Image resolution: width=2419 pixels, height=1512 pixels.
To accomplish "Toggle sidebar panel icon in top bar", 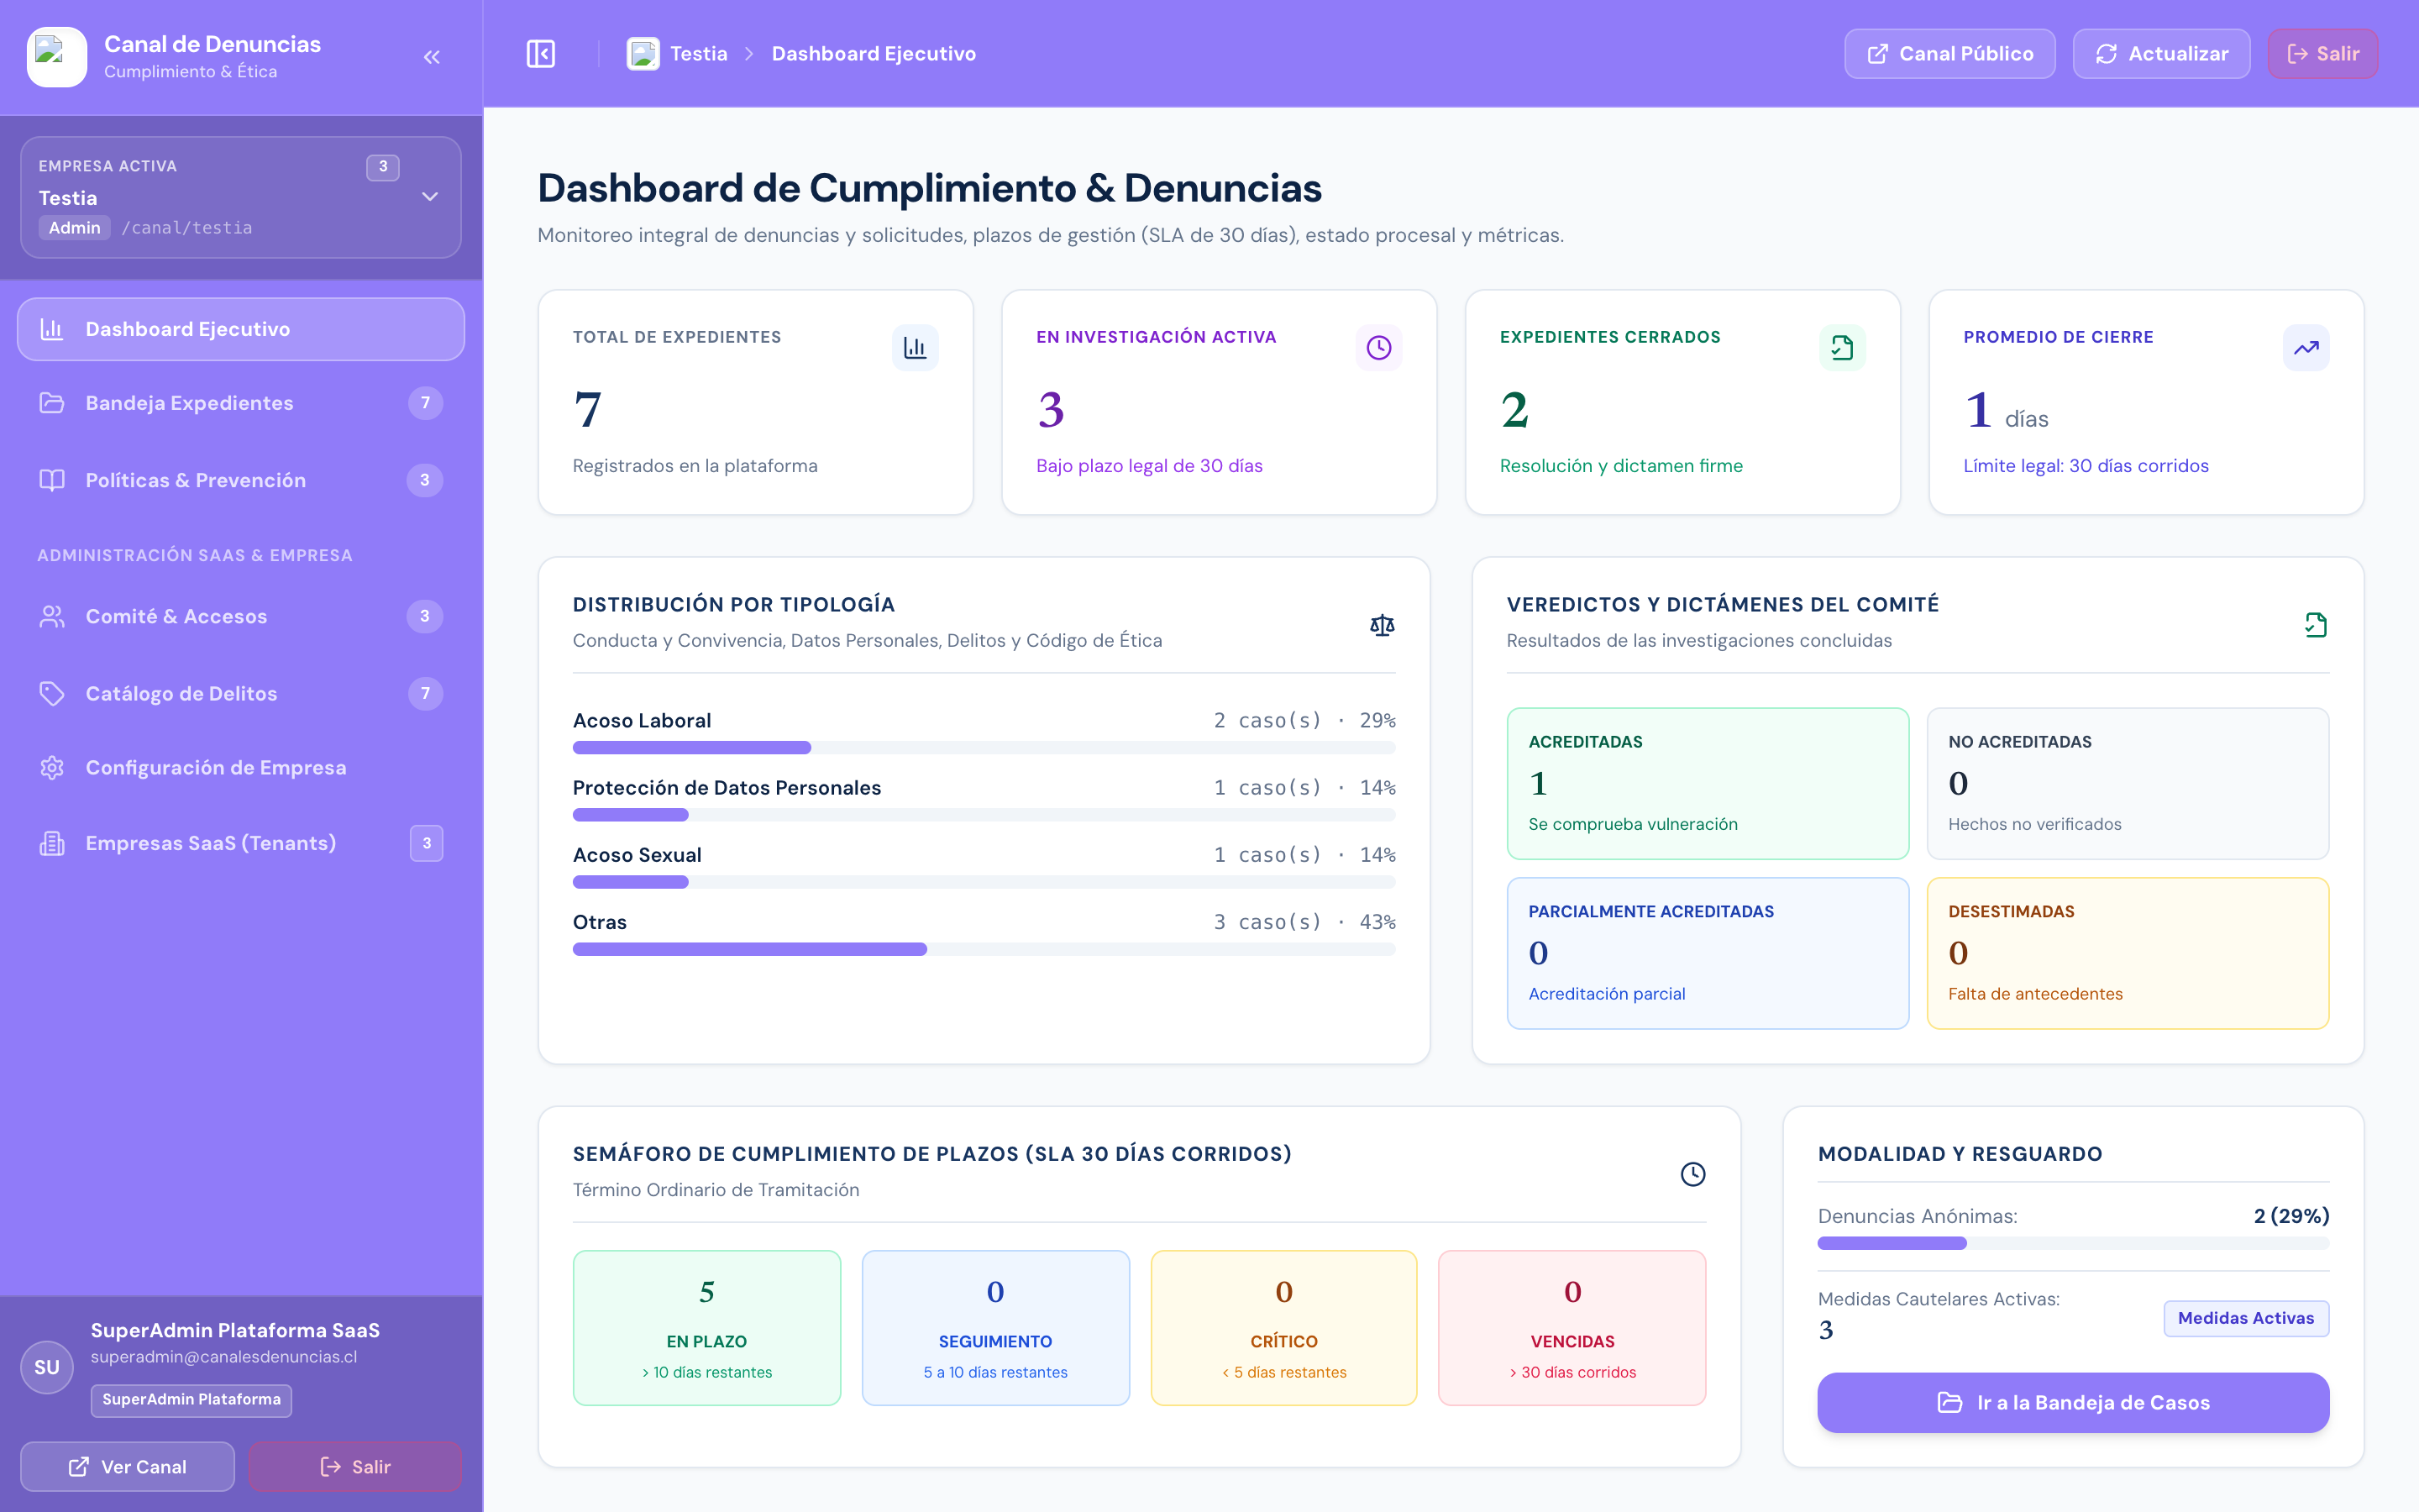I will click(x=541, y=54).
